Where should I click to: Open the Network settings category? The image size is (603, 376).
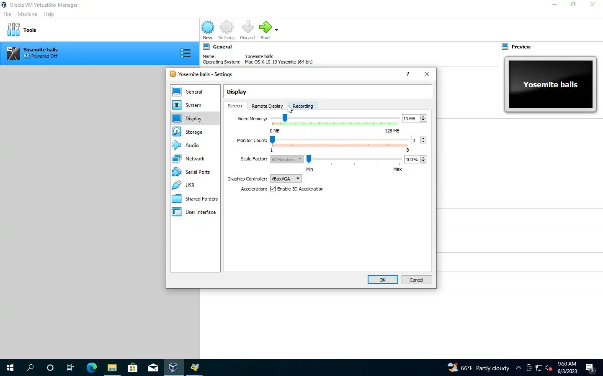coord(195,159)
